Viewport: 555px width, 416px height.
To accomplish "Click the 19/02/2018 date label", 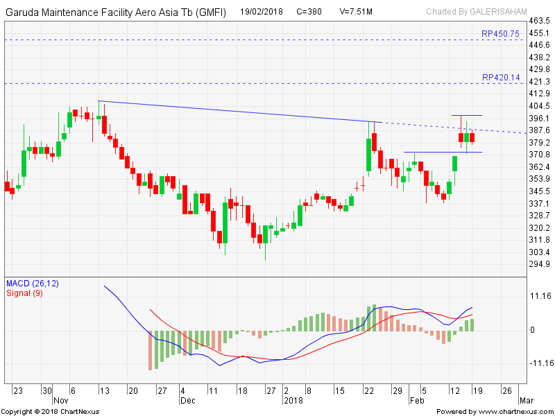I will [263, 12].
